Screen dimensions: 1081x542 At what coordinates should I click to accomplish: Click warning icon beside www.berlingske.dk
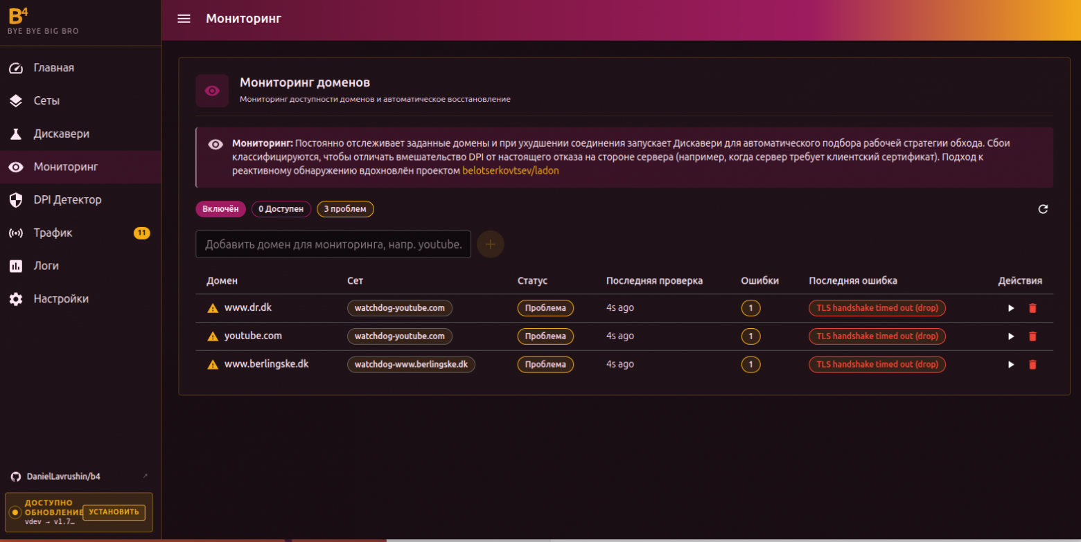[213, 364]
